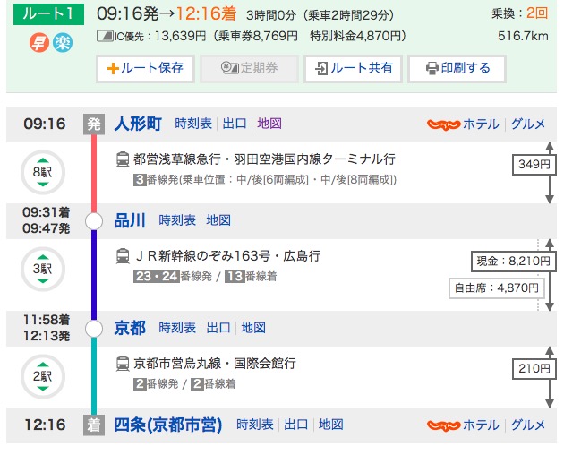Click train icon beside JR新幹線のぞみ163号

pos(122,256)
